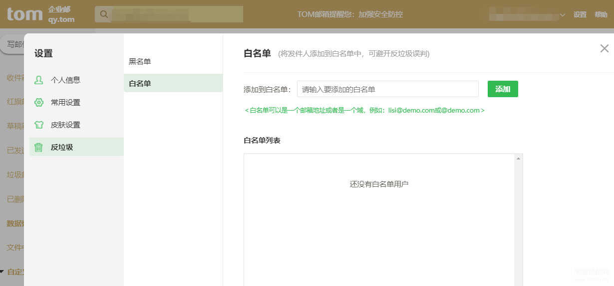Click the green 添加 button
The width and height of the screenshot is (614, 286).
pos(503,89)
